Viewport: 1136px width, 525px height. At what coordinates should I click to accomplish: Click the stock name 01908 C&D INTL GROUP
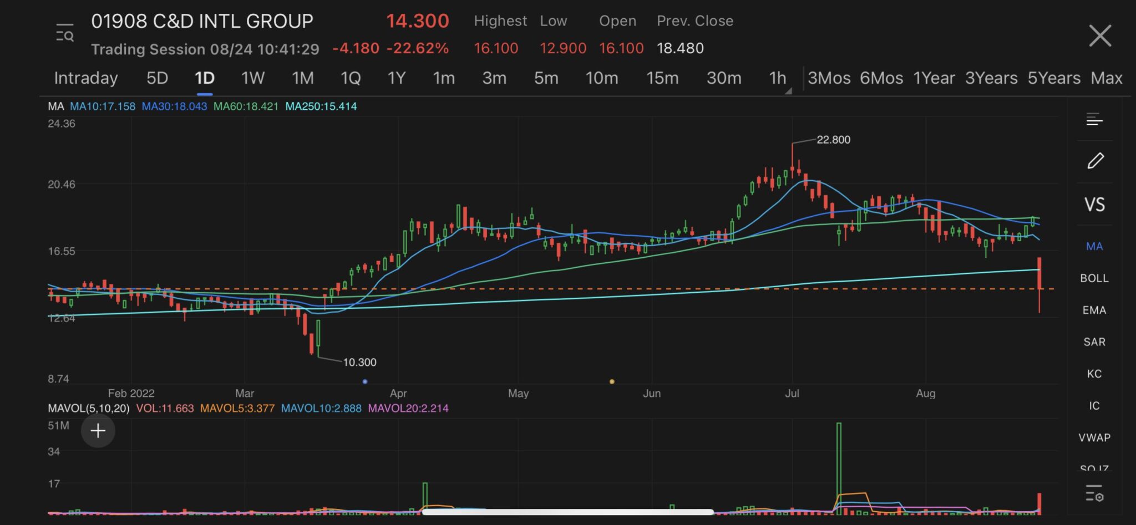202,21
